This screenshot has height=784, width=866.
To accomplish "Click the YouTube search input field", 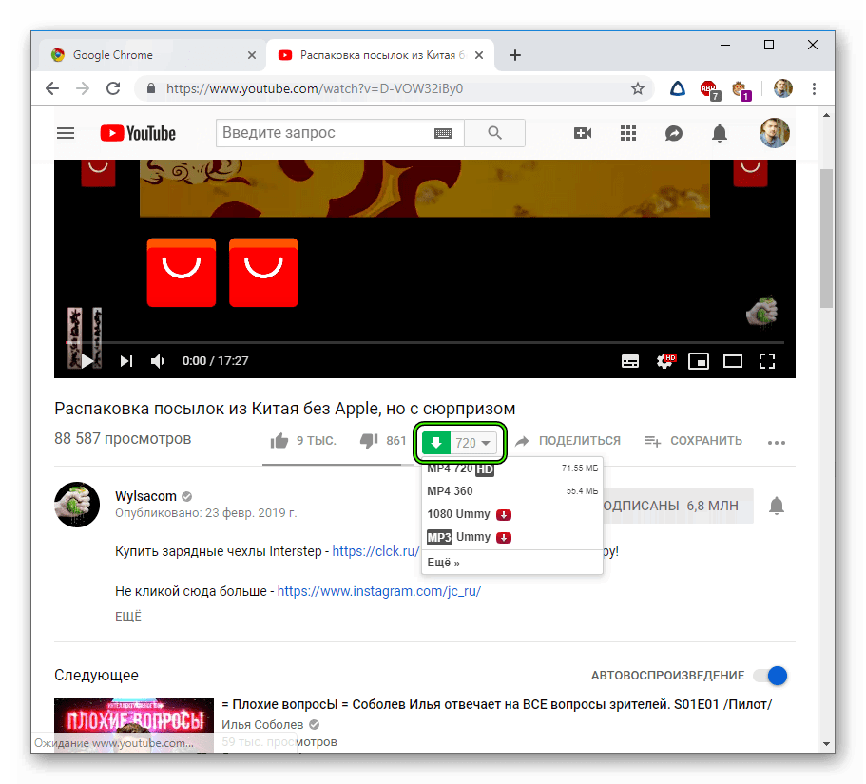I will [x=321, y=133].
